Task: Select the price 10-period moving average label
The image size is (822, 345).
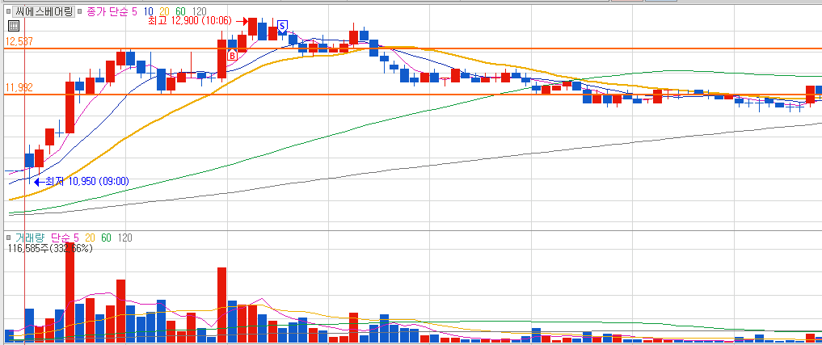Action: pos(147,11)
